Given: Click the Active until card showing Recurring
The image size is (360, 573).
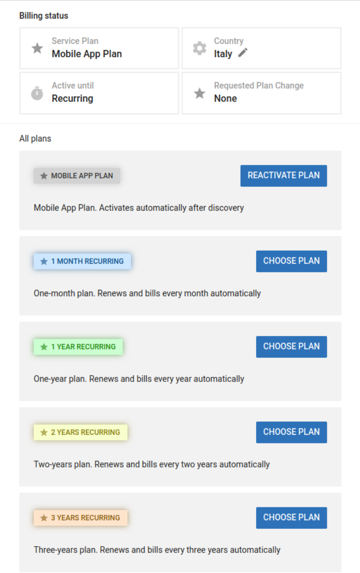Looking at the screenshot, I should [x=99, y=92].
